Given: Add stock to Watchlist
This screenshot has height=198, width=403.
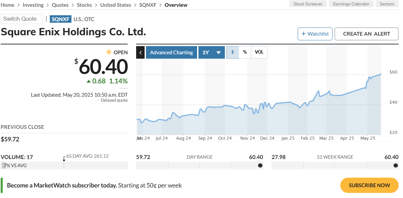Looking at the screenshot, I should click(315, 34).
